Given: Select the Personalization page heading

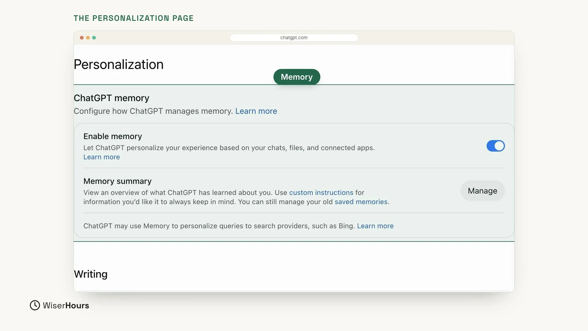Looking at the screenshot, I should 119,64.
